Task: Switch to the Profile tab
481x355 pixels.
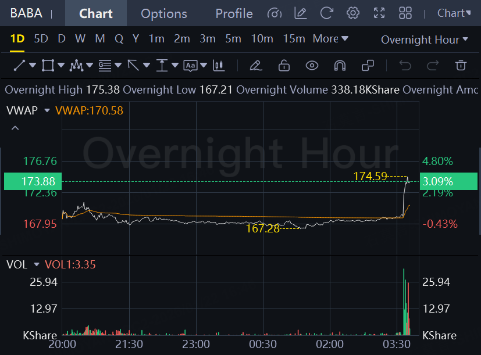Action: pyautogui.click(x=234, y=13)
